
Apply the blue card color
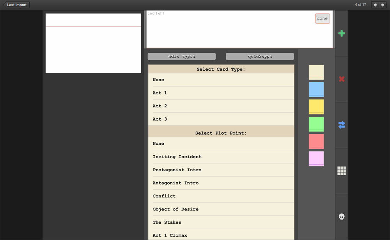point(316,89)
